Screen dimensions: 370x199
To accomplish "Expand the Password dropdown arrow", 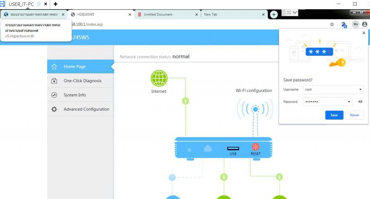I will (349, 102).
